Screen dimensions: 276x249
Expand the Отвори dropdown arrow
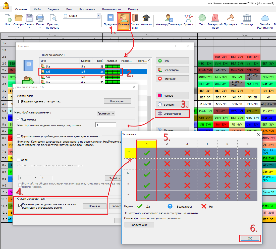[18, 28]
